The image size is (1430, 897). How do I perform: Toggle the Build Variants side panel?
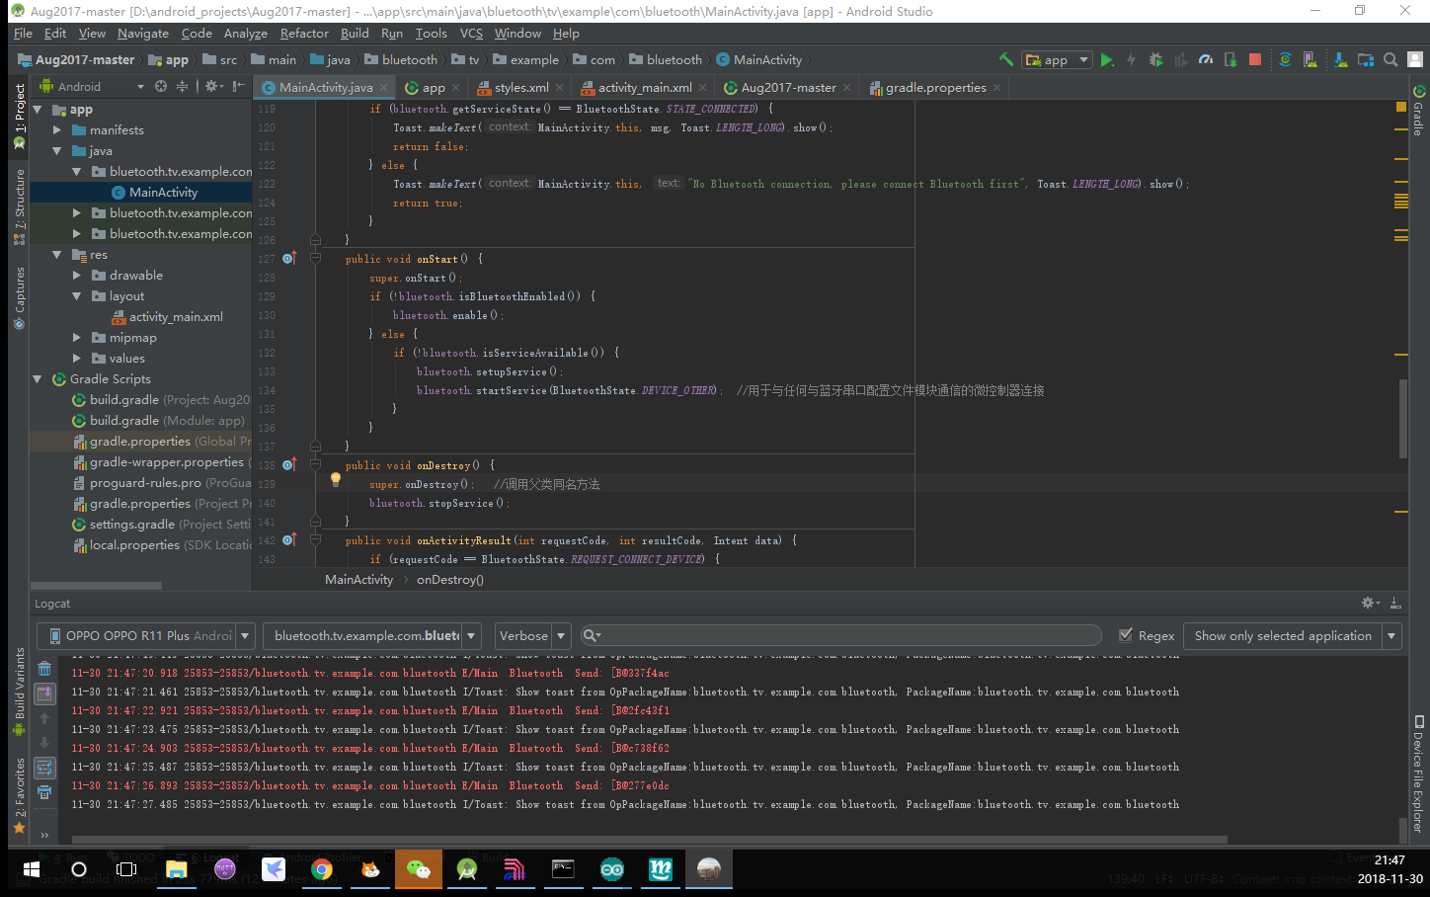tap(20, 692)
